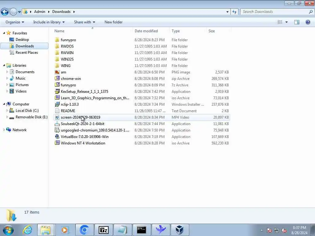Image resolution: width=315 pixels, height=236 pixels.
Task: Select the funnypro folder icon
Action: (57, 40)
